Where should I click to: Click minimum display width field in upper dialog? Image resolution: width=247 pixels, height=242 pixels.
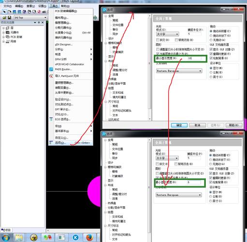coord(194,58)
